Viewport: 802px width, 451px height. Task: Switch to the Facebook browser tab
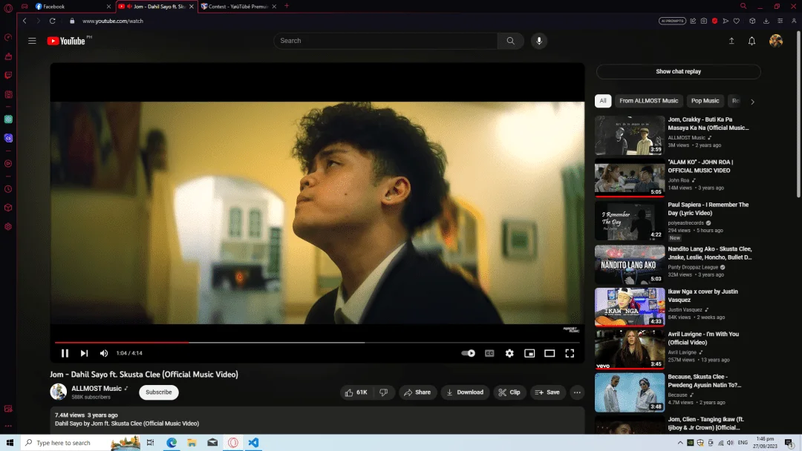tap(73, 7)
